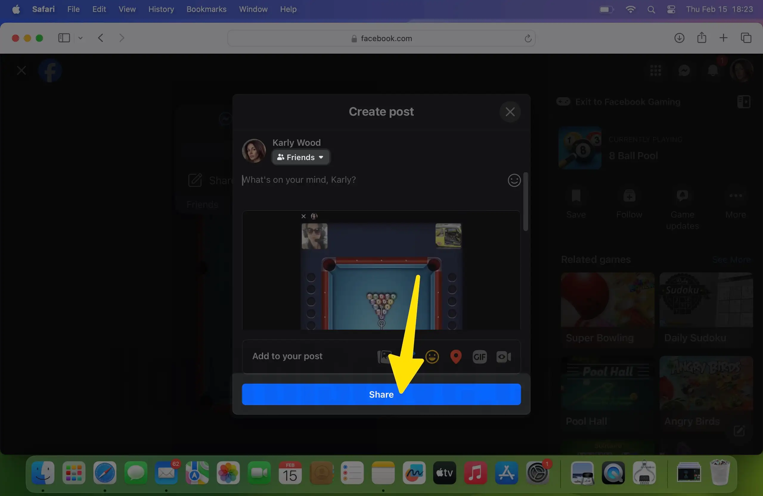The width and height of the screenshot is (763, 496).
Task: Reload the facebook.com page
Action: tap(528, 38)
